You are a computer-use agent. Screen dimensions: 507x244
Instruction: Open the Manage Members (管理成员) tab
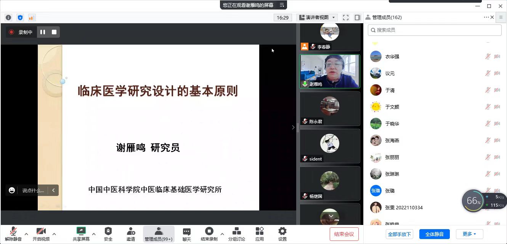(x=158, y=234)
